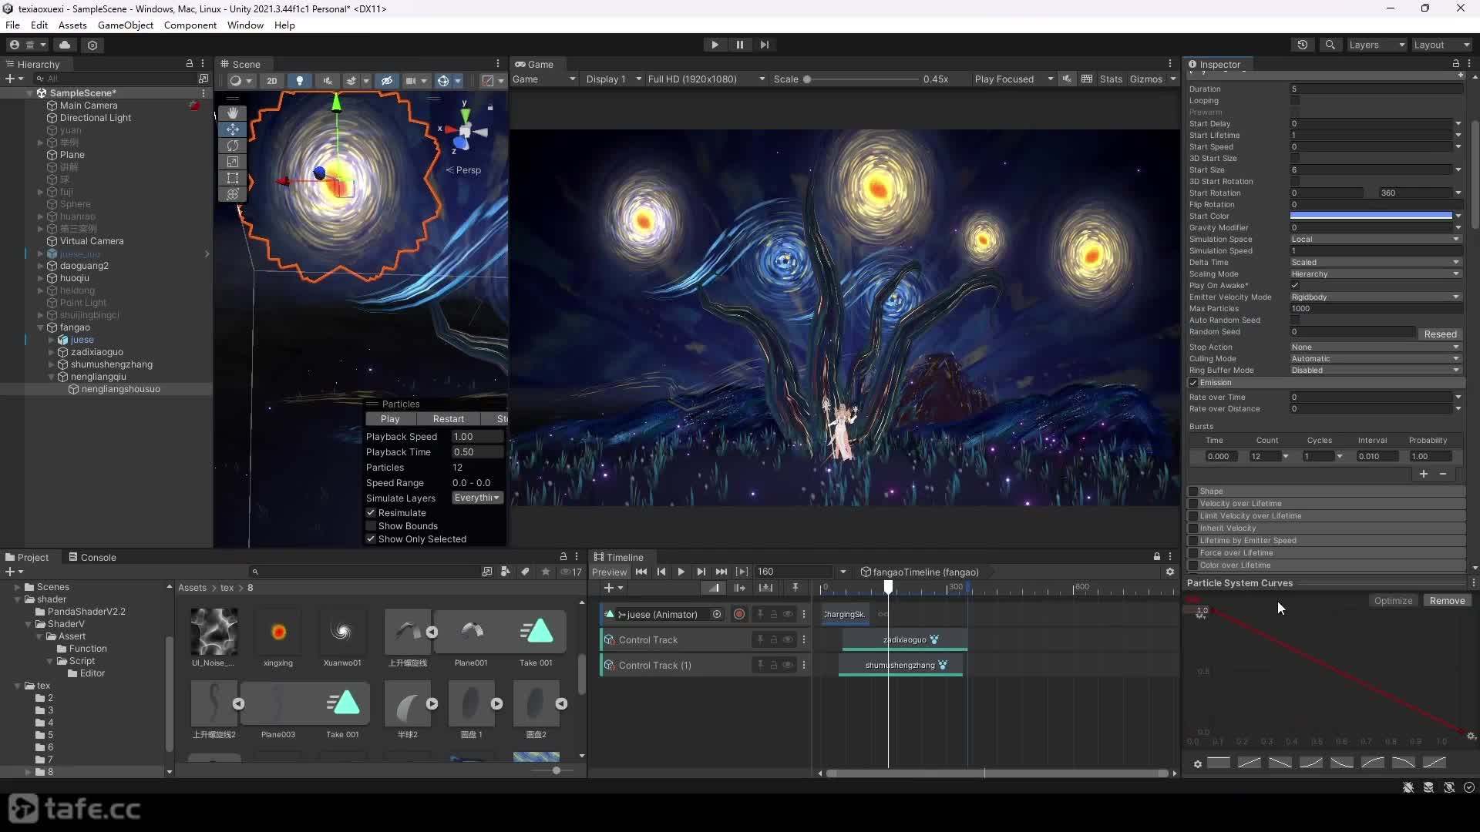
Task: Click Remove in Particle System Curves
Action: click(x=1447, y=601)
